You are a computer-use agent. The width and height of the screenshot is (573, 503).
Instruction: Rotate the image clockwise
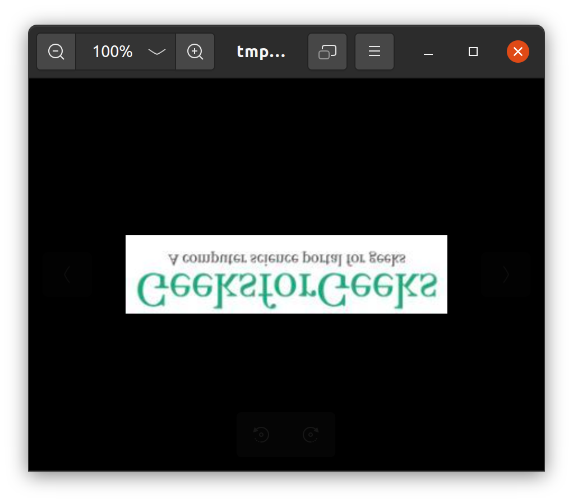311,435
